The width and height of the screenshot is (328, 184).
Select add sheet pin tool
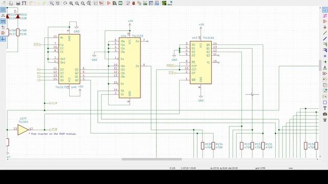(x=325, y=97)
